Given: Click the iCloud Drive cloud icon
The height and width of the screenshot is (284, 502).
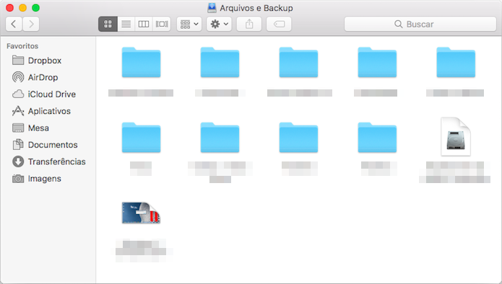Looking at the screenshot, I should tap(18, 94).
